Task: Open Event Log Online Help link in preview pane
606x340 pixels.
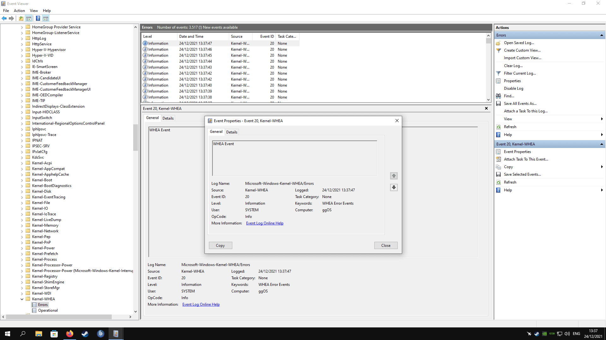Action: [x=201, y=304]
